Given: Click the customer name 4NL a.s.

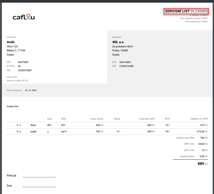Looking at the screenshot, I should coord(118,42).
